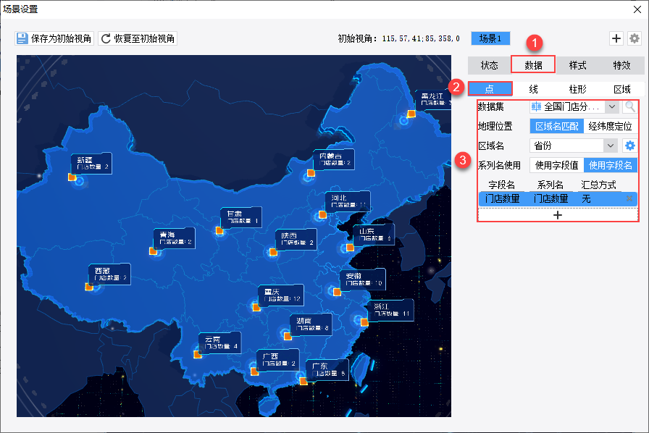This screenshot has width=649, height=433.
Task: Click the 系列名 column header
Action: [550, 185]
